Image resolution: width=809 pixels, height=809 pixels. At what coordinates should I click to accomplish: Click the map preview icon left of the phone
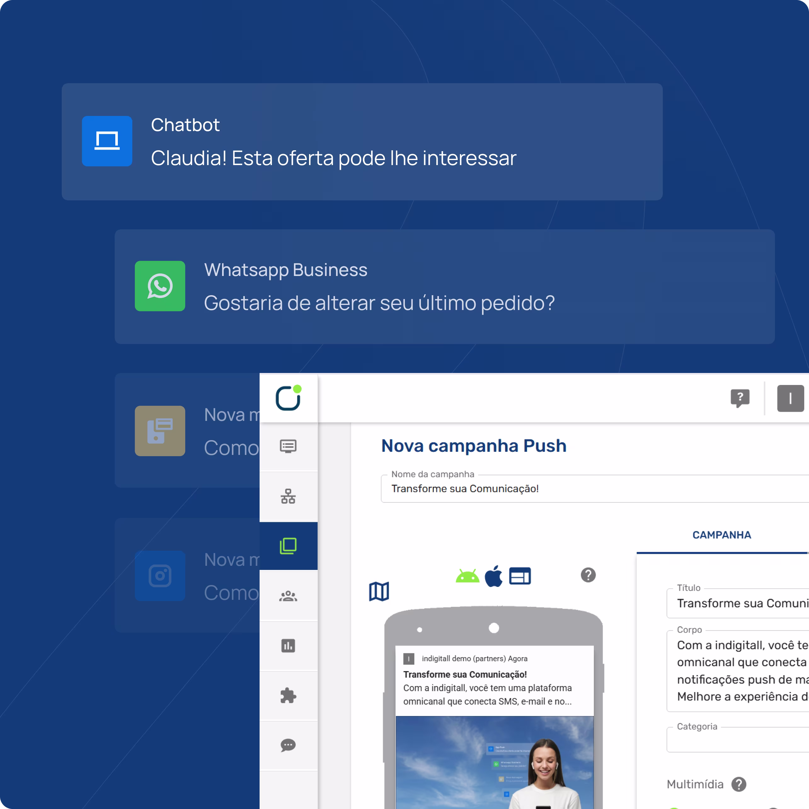point(379,591)
